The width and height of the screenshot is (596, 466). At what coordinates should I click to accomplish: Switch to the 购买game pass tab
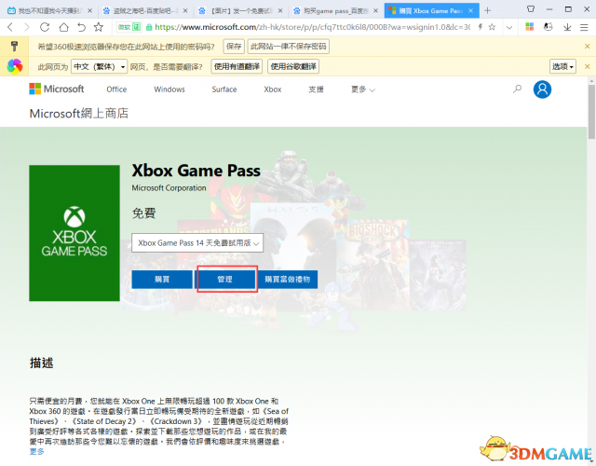(335, 10)
